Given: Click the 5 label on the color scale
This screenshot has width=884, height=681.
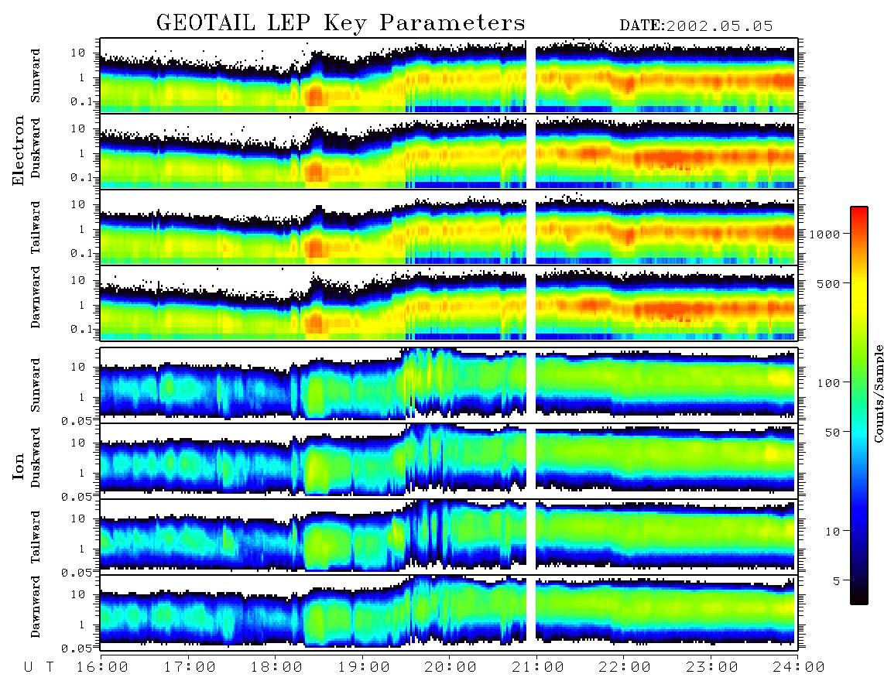Looking at the screenshot, I should point(836,581).
